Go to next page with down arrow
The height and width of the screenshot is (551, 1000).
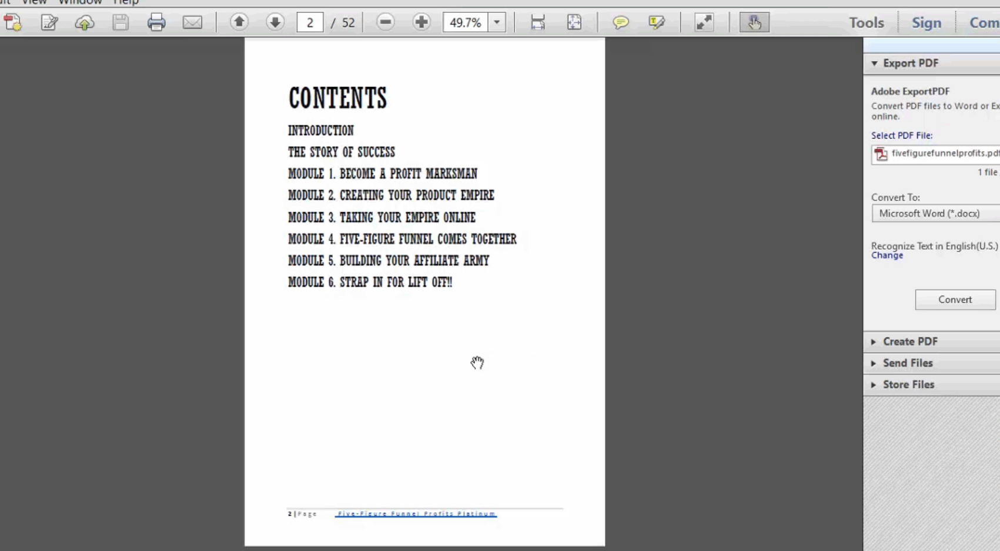click(x=275, y=22)
